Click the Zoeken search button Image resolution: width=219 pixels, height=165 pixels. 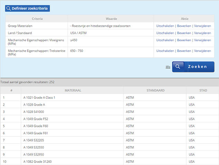coord(193,67)
